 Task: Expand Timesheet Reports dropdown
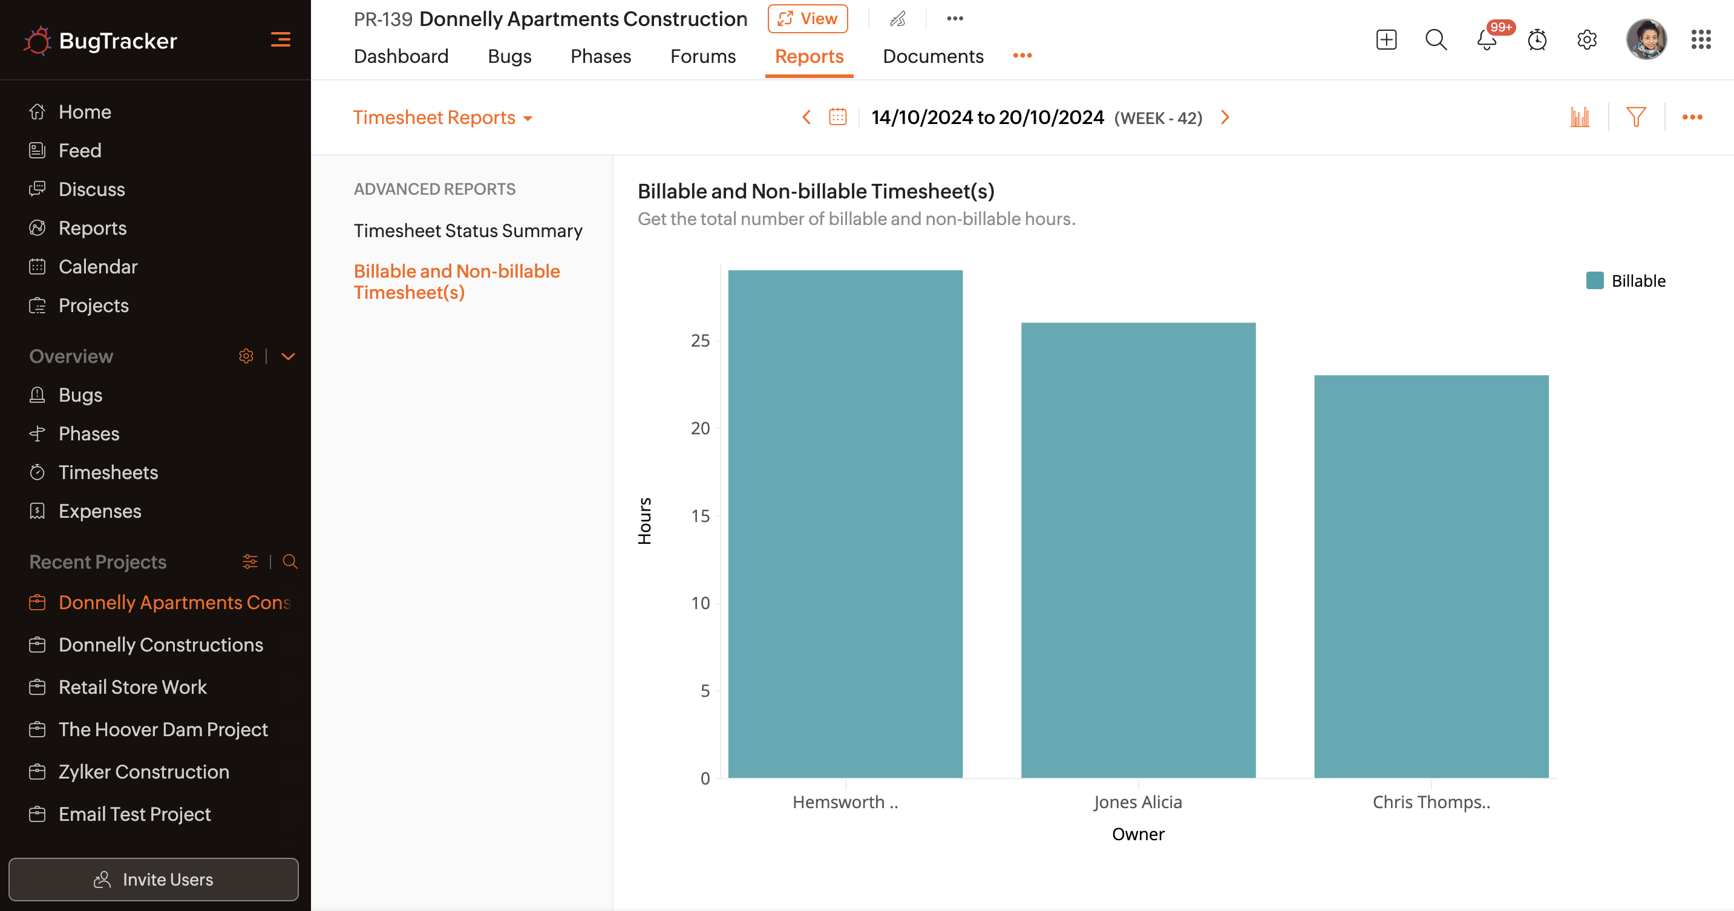(443, 118)
